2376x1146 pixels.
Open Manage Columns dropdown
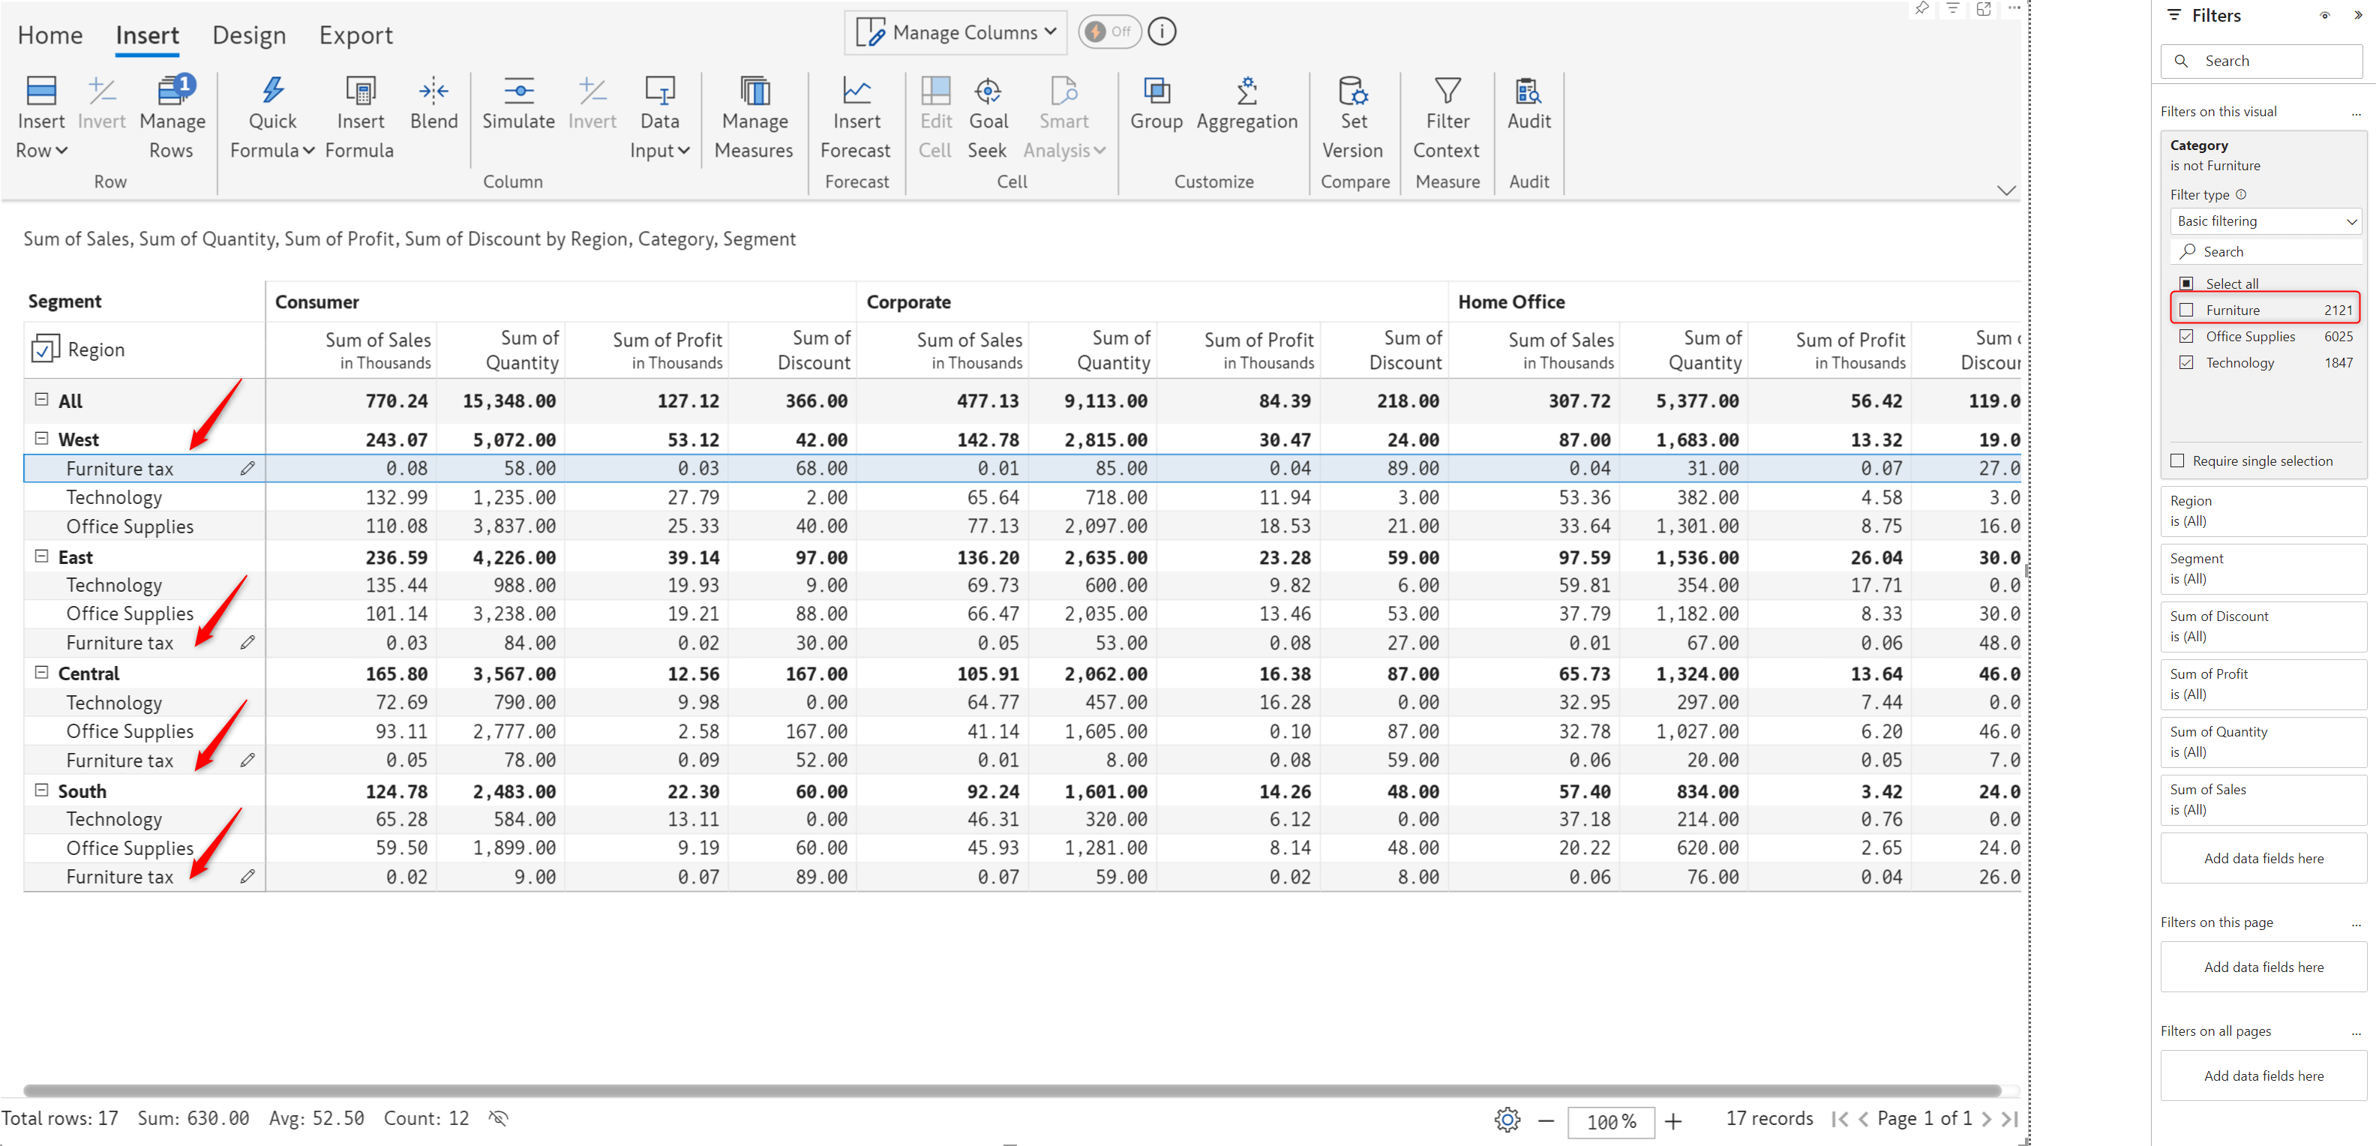(955, 32)
